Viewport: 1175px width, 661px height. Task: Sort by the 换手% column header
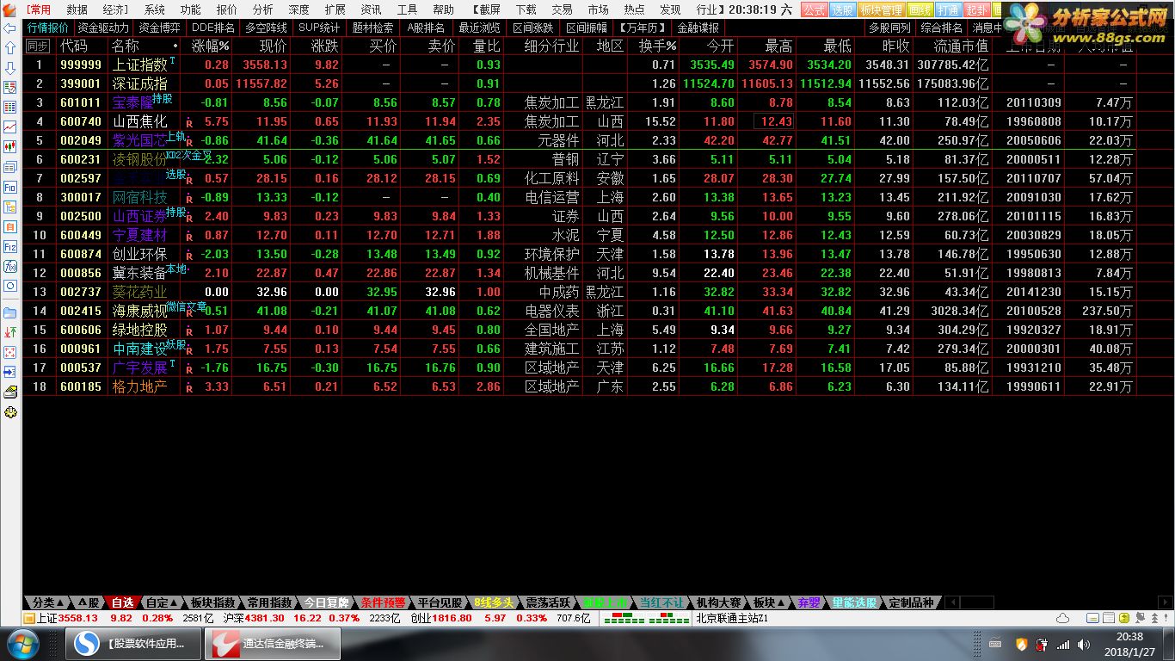click(x=657, y=46)
